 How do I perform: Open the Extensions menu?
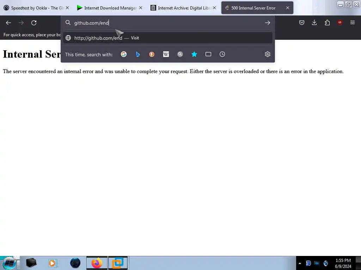tap(327, 22)
